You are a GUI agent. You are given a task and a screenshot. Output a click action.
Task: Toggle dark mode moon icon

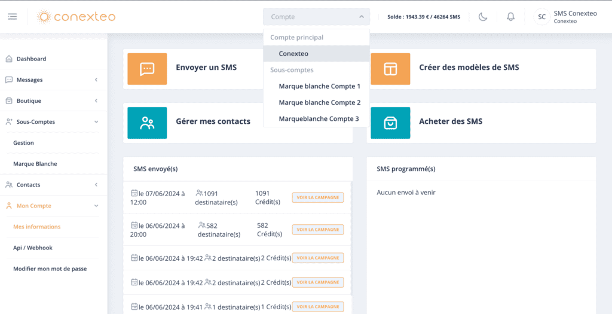point(483,17)
